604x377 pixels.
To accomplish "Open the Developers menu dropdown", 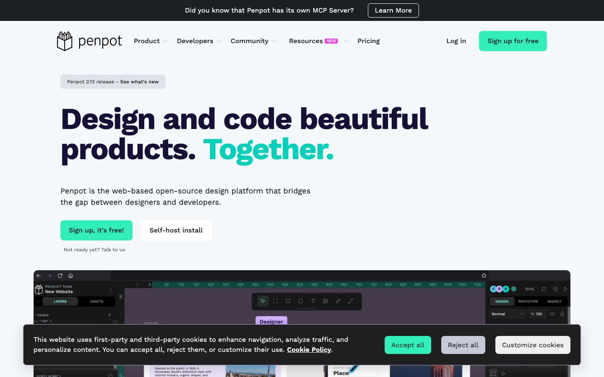I will click(x=199, y=41).
